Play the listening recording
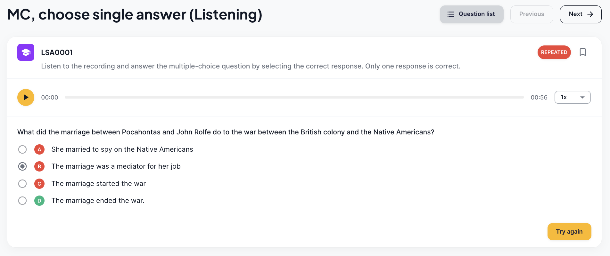Viewport: 610px width, 256px height. click(26, 97)
